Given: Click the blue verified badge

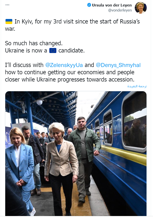Looking at the screenshot, I should (89, 5).
